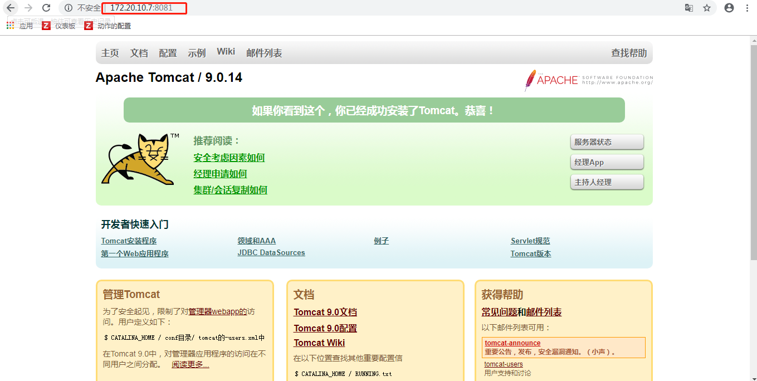757x381 pixels.
Task: Open the 经理申请如何 link
Action: [x=220, y=174]
